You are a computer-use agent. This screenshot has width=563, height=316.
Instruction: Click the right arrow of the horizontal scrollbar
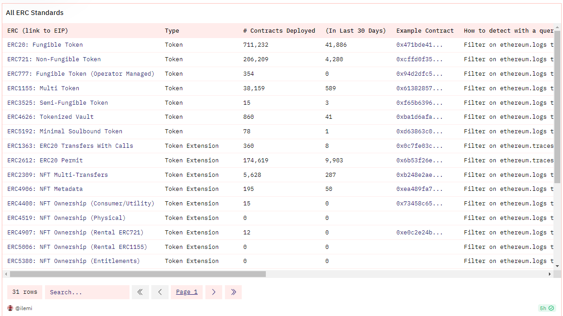point(549,274)
